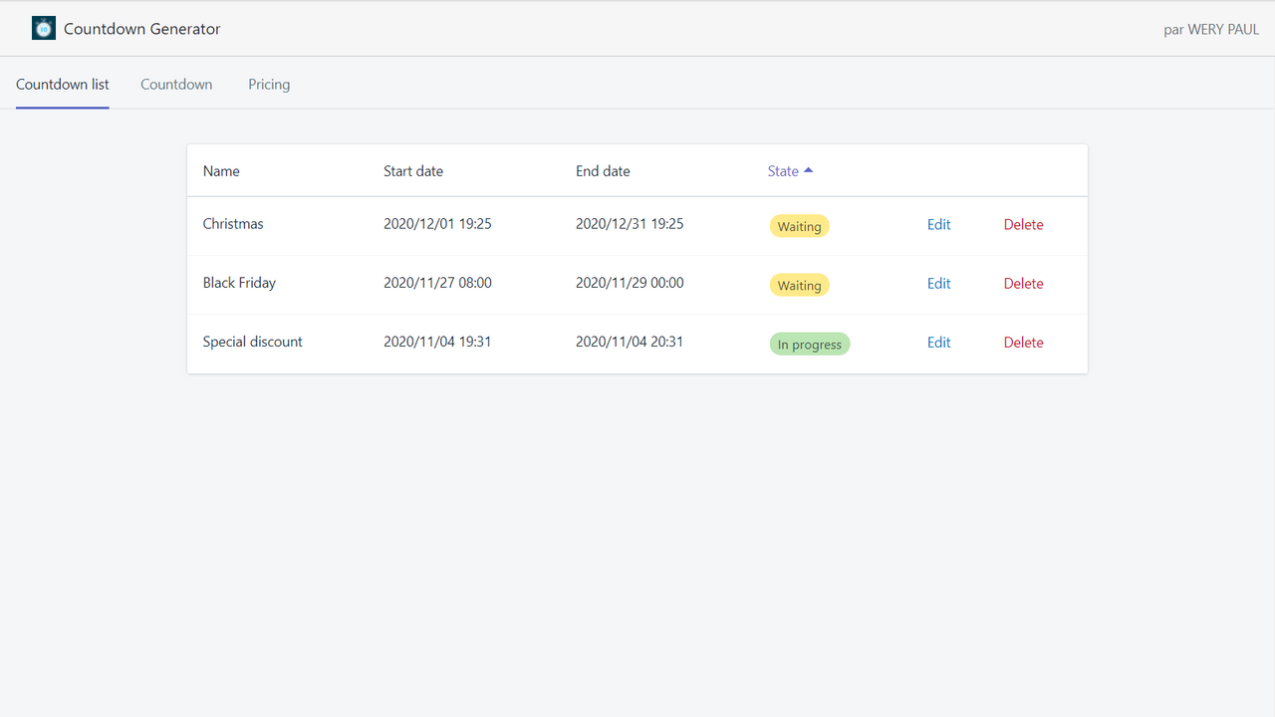Viewport: 1275px width, 717px height.
Task: Click start date 2020/11/27 08:00
Action: pos(437,283)
